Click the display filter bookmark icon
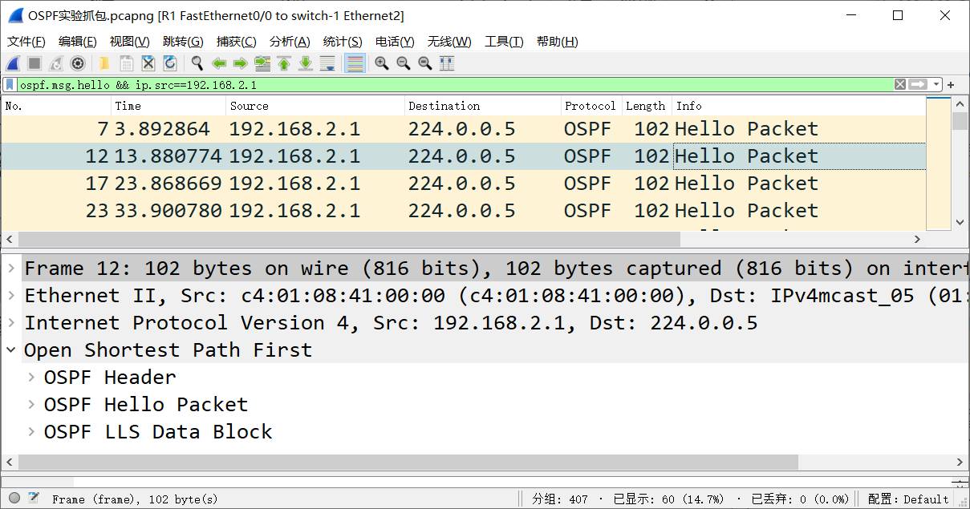Viewport: 970px width, 509px height. point(10,84)
